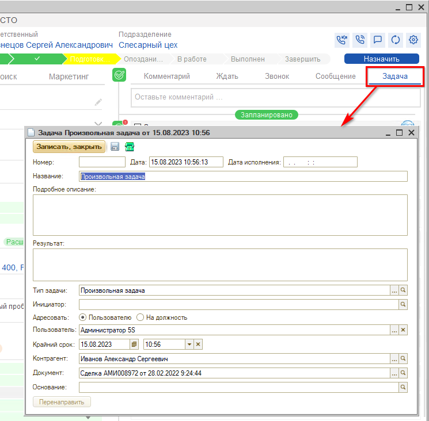Select the Пользователю radio button
The height and width of the screenshot is (421, 429).
[x=83, y=317]
